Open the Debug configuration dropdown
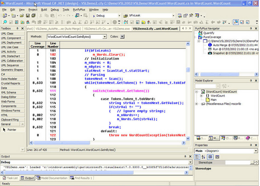 coord(119,16)
